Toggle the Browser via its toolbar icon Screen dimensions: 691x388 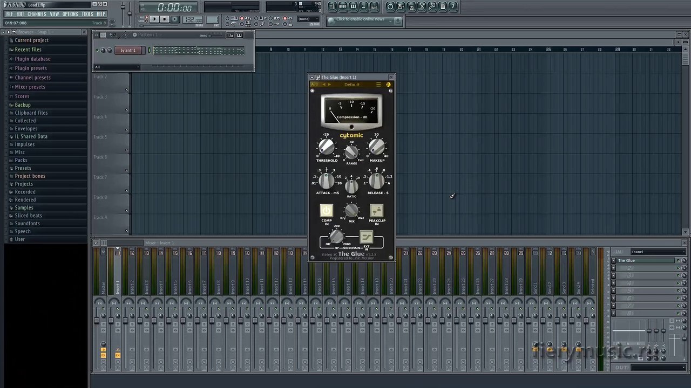[x=363, y=6]
